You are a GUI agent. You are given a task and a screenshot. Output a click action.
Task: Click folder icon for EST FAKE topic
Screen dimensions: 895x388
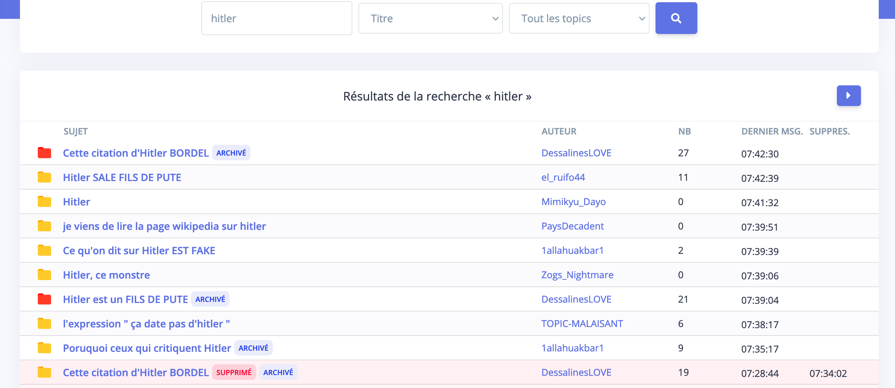pos(44,250)
